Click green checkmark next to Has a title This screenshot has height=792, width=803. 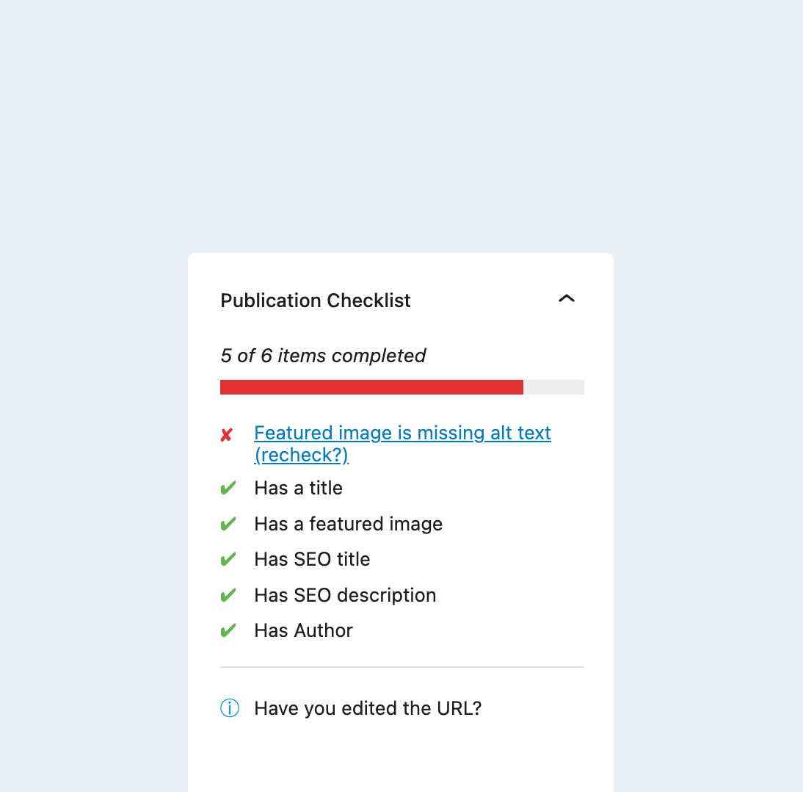(x=228, y=488)
